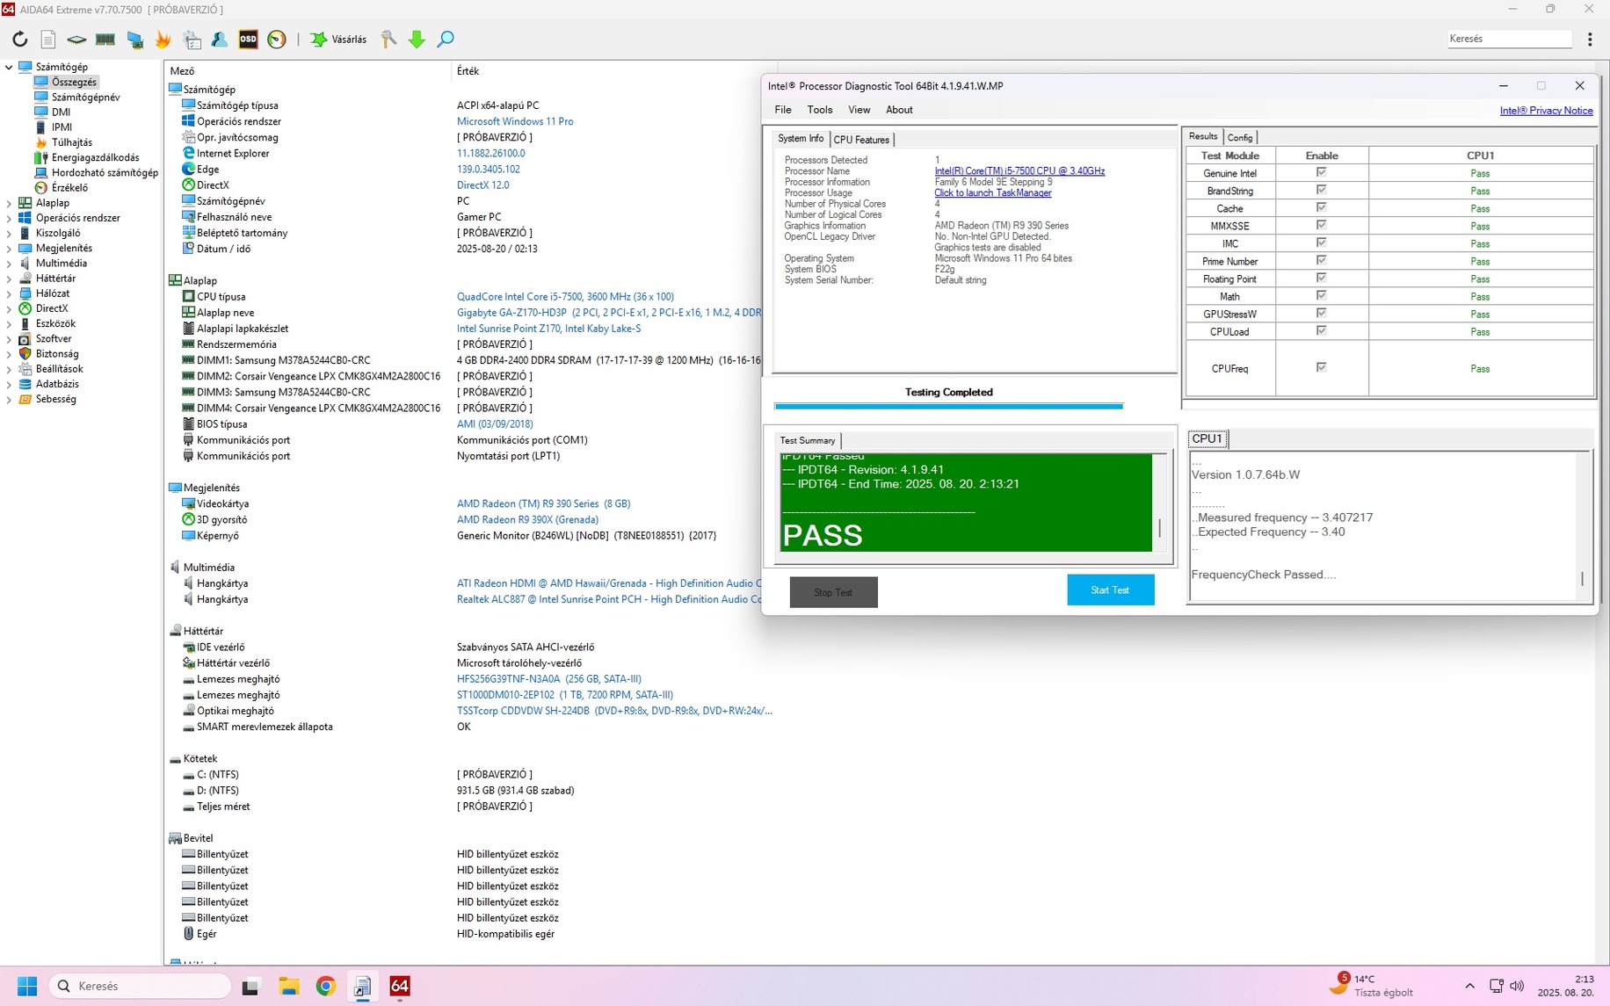The width and height of the screenshot is (1610, 1006).
Task: Click the graphics card monitor icon in toolbar
Action: pos(134,40)
